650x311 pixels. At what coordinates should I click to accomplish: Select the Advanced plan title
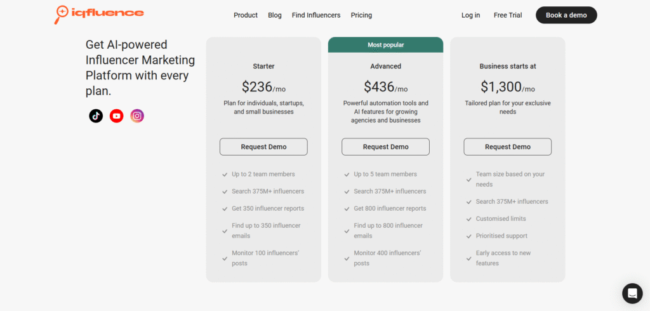click(385, 66)
